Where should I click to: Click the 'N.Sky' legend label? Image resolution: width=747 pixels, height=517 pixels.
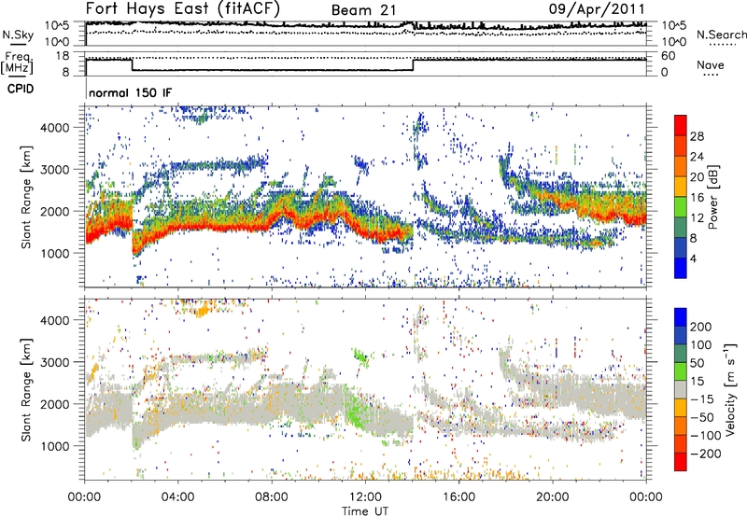pos(18,35)
